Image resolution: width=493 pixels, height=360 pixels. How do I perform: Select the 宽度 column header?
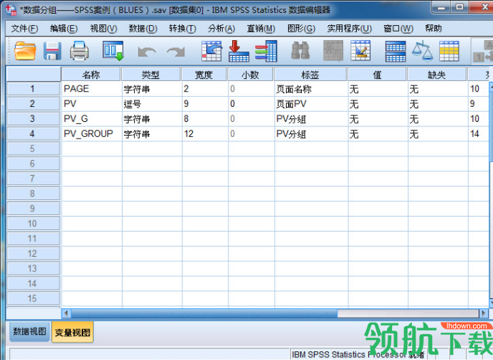tap(204, 75)
